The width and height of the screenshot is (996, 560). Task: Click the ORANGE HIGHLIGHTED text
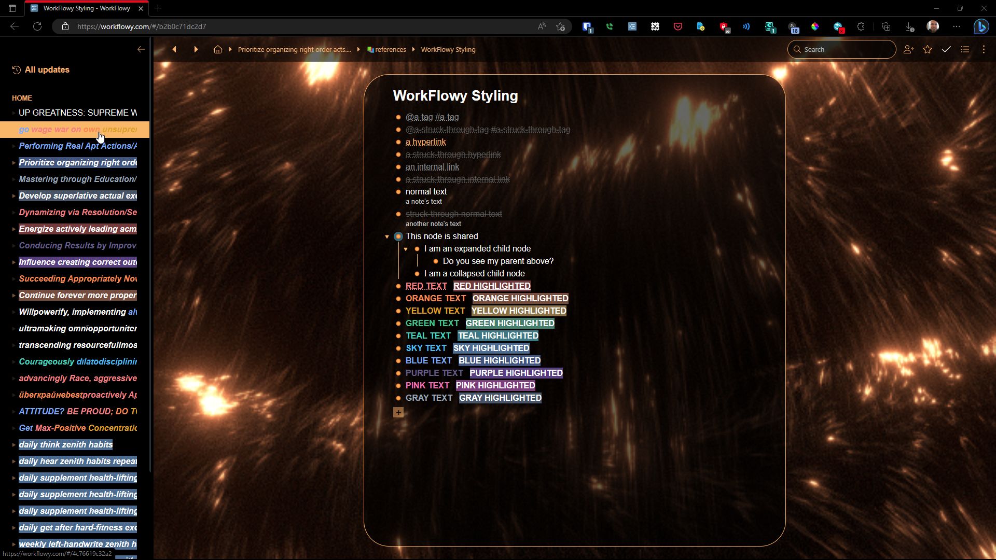click(x=520, y=298)
